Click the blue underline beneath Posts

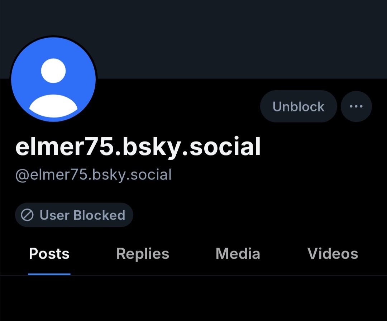49,274
